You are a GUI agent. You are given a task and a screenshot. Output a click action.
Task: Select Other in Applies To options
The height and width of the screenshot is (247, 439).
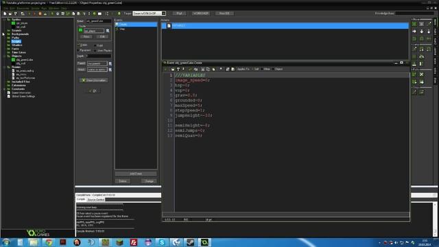265,69
